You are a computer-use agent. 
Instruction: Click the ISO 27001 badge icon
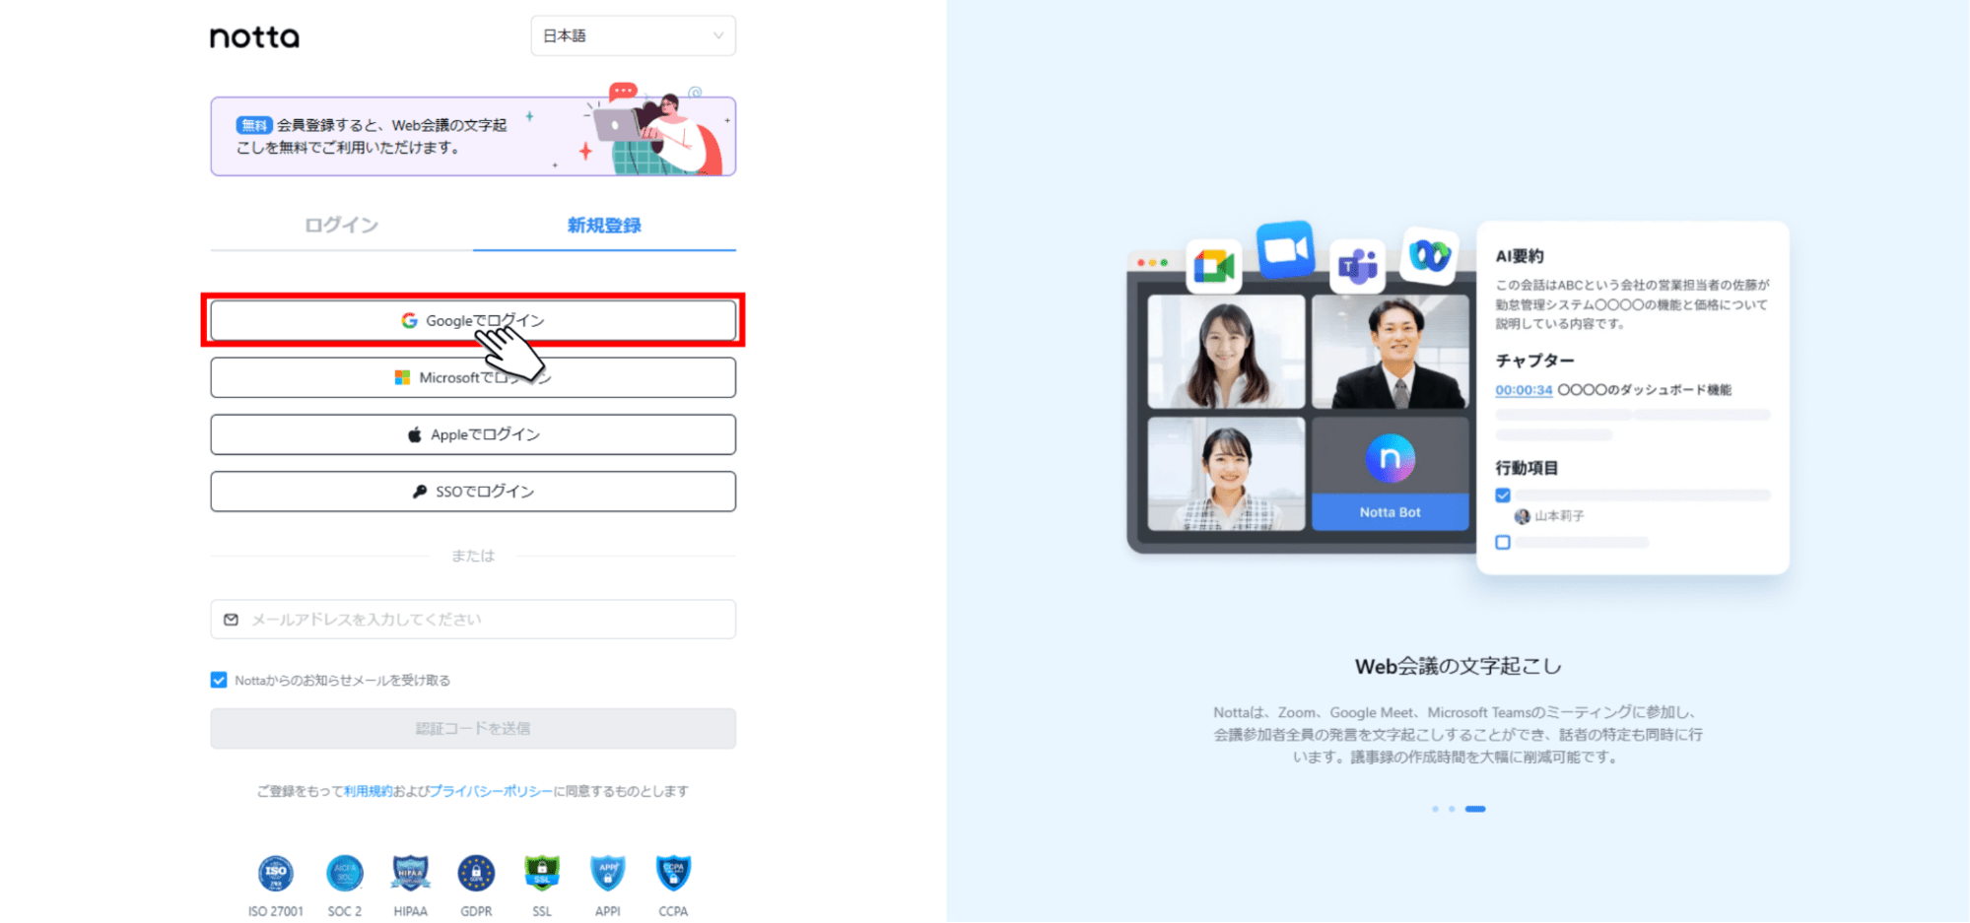point(276,872)
